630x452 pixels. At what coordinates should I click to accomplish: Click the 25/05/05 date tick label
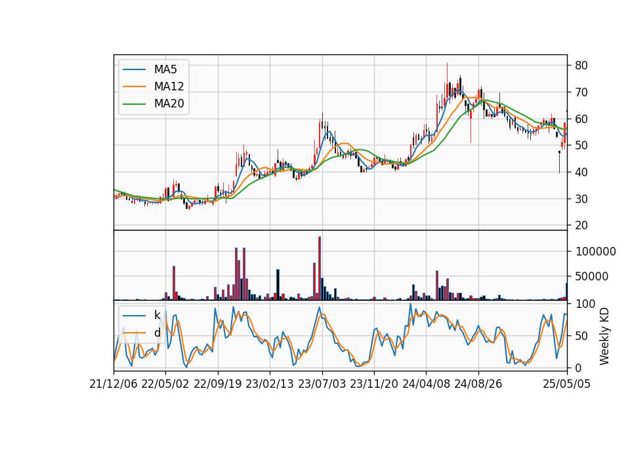(x=566, y=384)
